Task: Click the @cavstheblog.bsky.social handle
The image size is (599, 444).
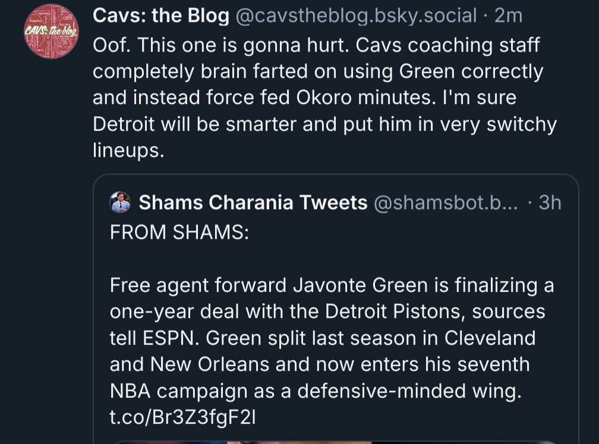Action: (x=356, y=16)
